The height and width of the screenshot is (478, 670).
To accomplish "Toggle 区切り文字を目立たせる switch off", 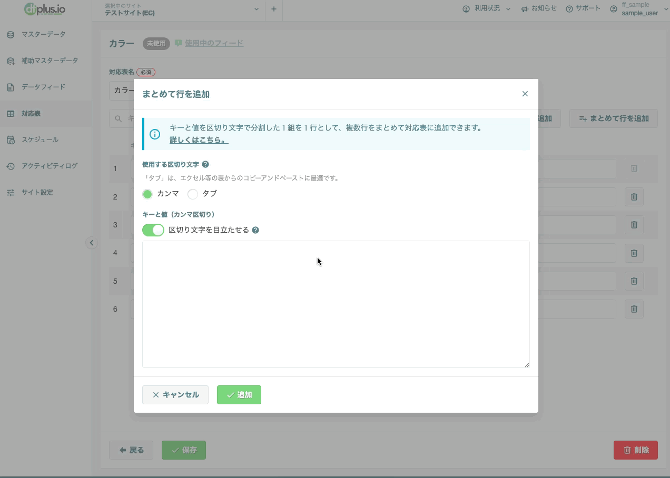I will coord(153,230).
